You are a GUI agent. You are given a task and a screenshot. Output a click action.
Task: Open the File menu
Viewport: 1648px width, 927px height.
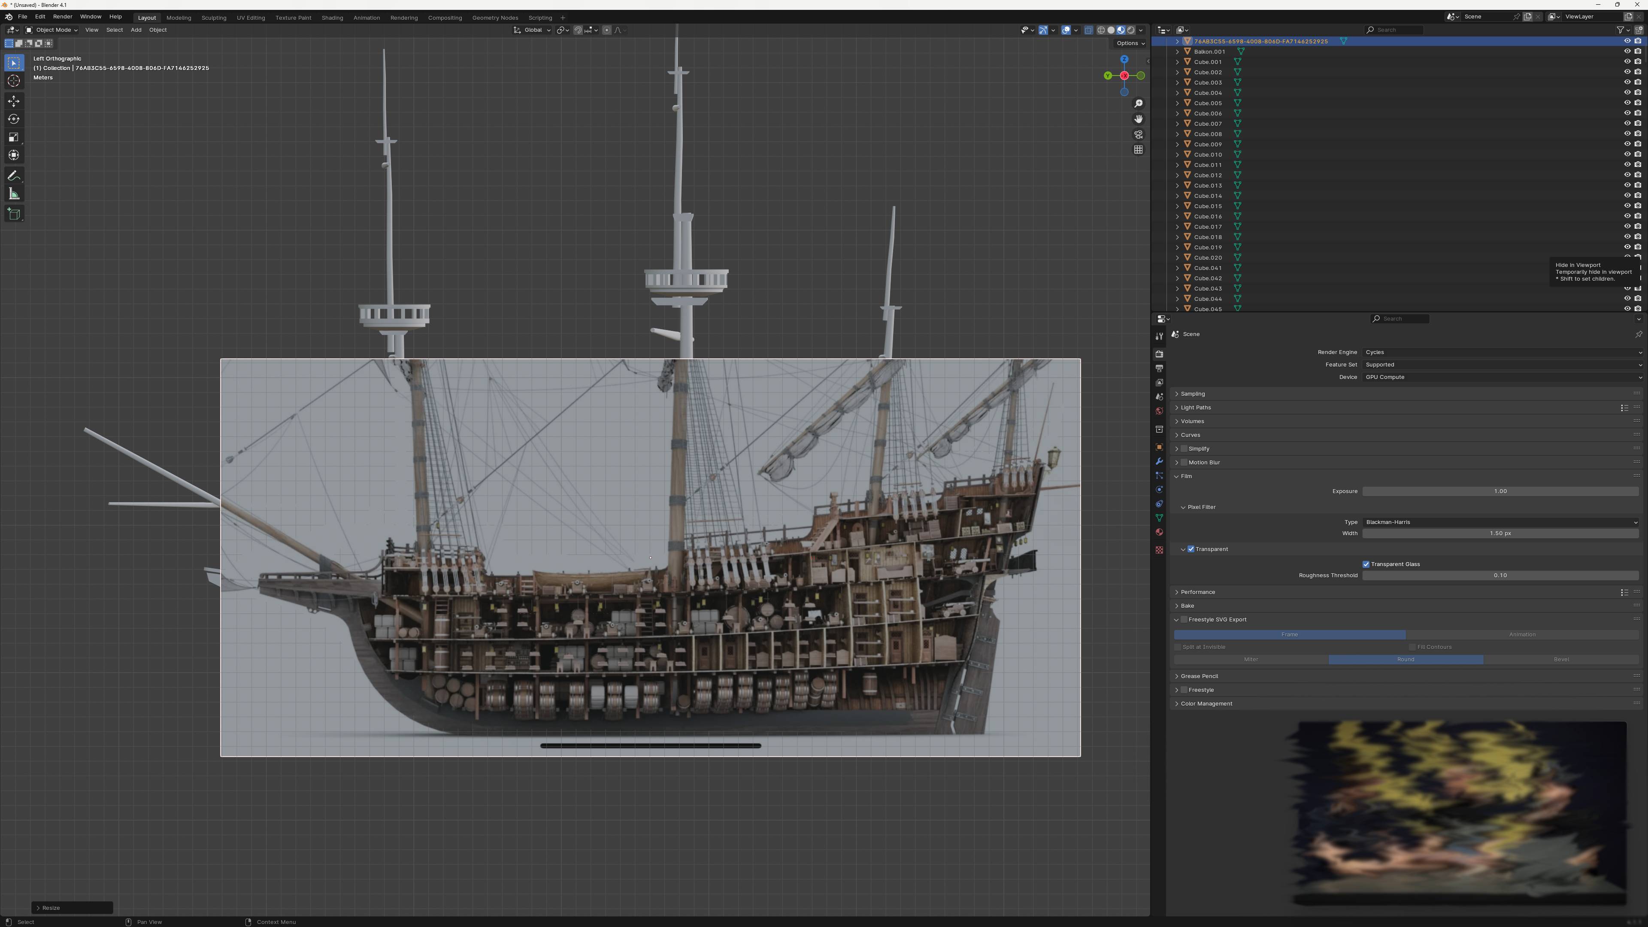22,17
